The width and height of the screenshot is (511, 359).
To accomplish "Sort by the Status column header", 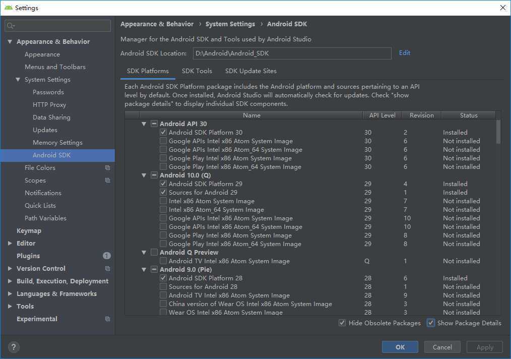I will point(468,115).
